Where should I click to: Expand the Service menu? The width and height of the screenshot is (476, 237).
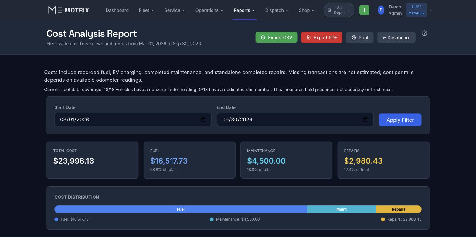click(175, 10)
